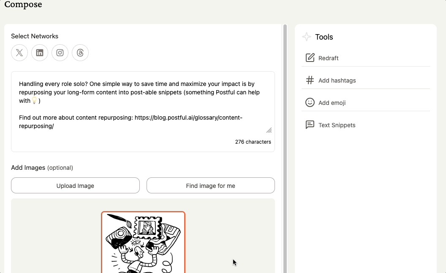
Task: Click the text area resize handle
Action: tap(269, 130)
